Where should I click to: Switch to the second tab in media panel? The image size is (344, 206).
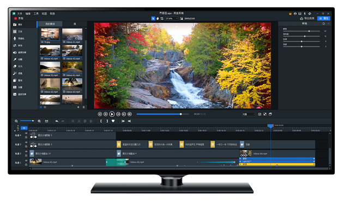(75, 24)
